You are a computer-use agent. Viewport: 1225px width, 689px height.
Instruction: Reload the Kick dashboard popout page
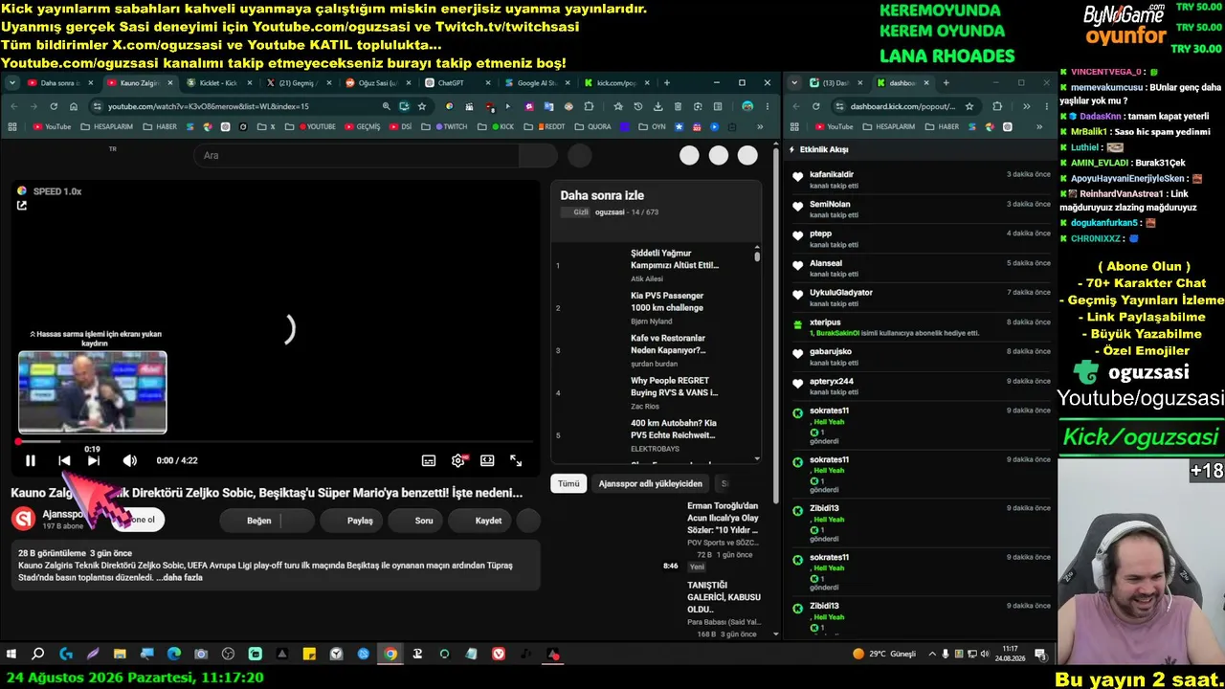[x=816, y=106]
